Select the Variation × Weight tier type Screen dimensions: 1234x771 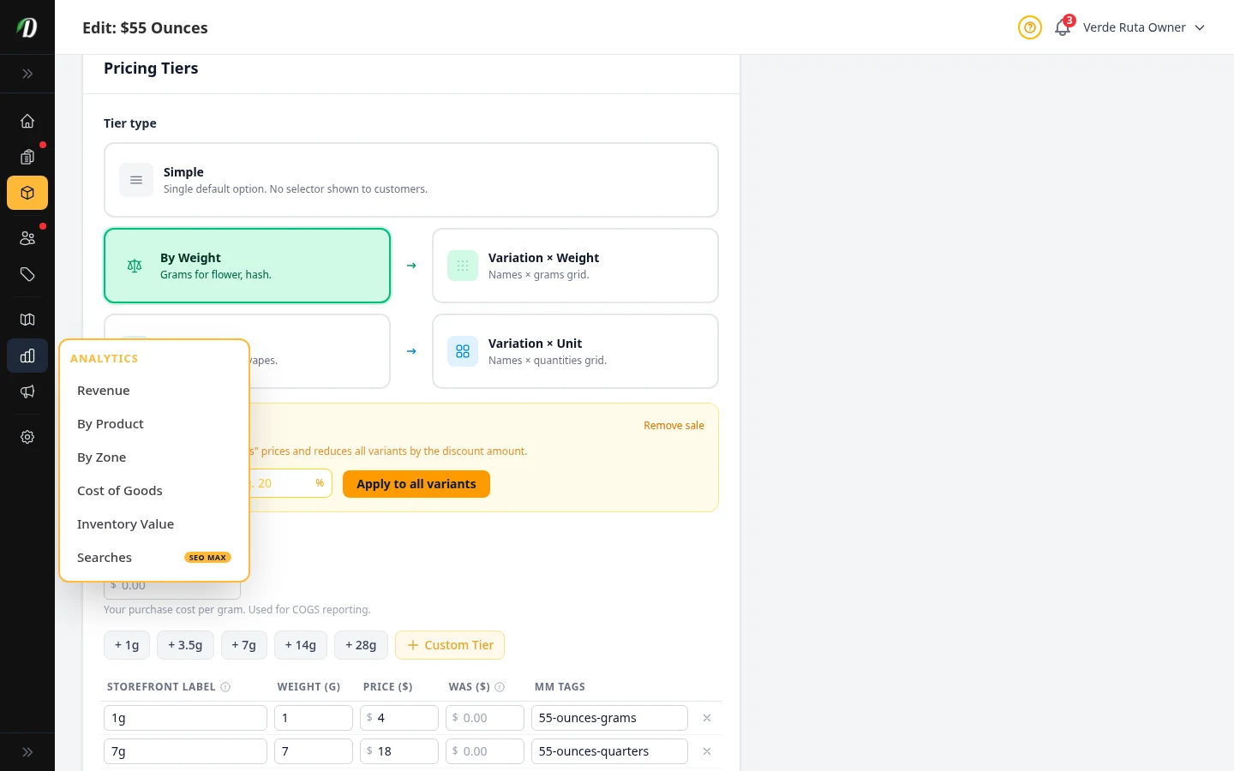[576, 266]
